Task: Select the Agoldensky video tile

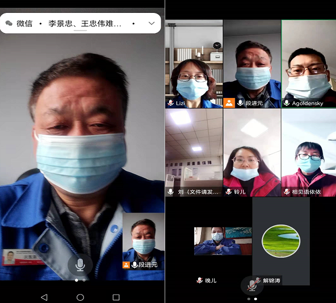Action: (309, 62)
